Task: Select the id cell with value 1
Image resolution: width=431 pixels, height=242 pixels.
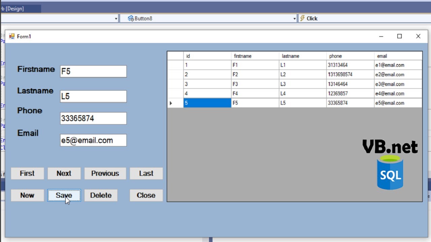Action: (207, 65)
